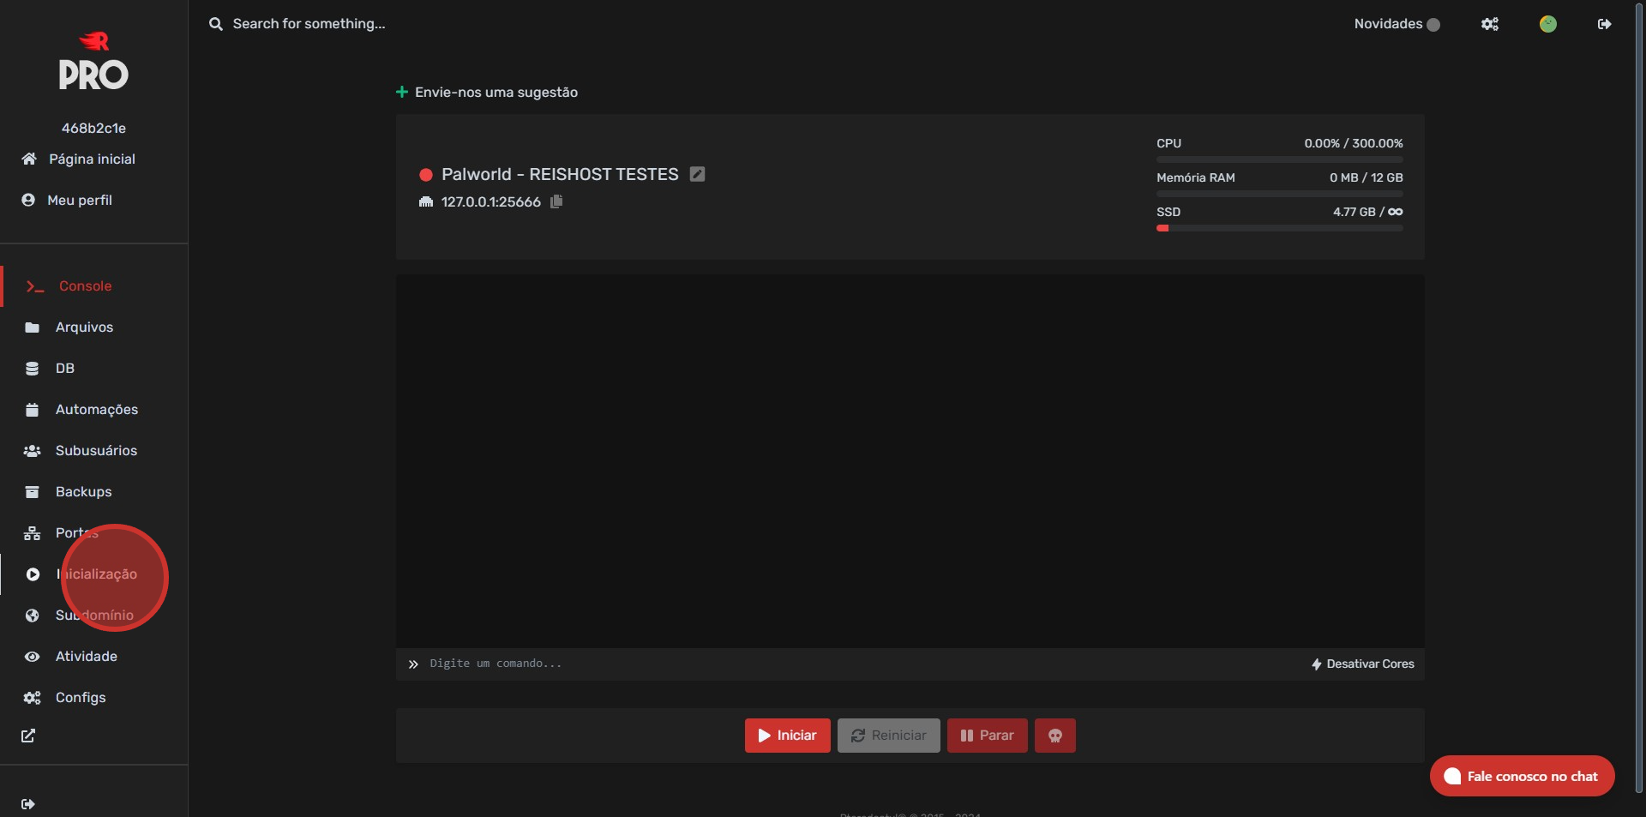The height and width of the screenshot is (817, 1646).
Task: Click the Página inicial house icon
Action: pyautogui.click(x=29, y=159)
